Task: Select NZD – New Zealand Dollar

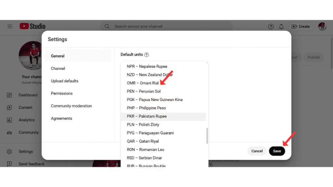Action: (x=150, y=75)
